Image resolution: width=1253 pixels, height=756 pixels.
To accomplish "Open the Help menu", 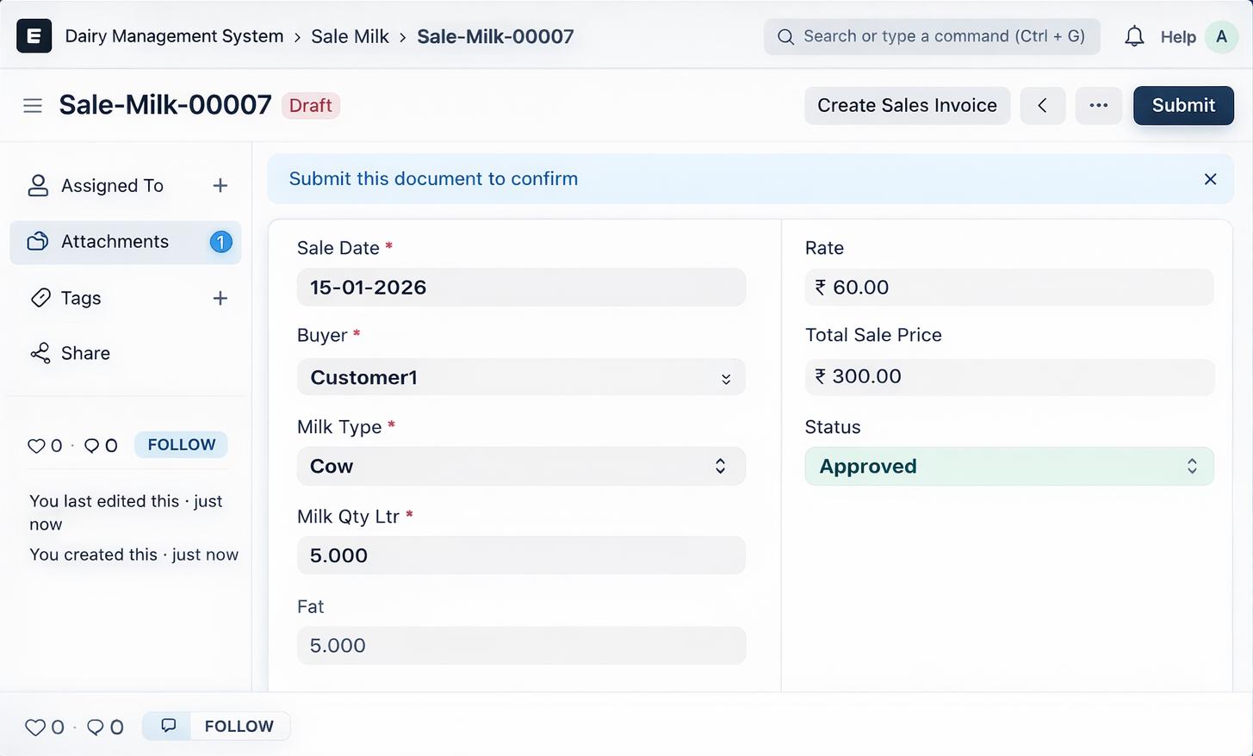I will 1178,37.
